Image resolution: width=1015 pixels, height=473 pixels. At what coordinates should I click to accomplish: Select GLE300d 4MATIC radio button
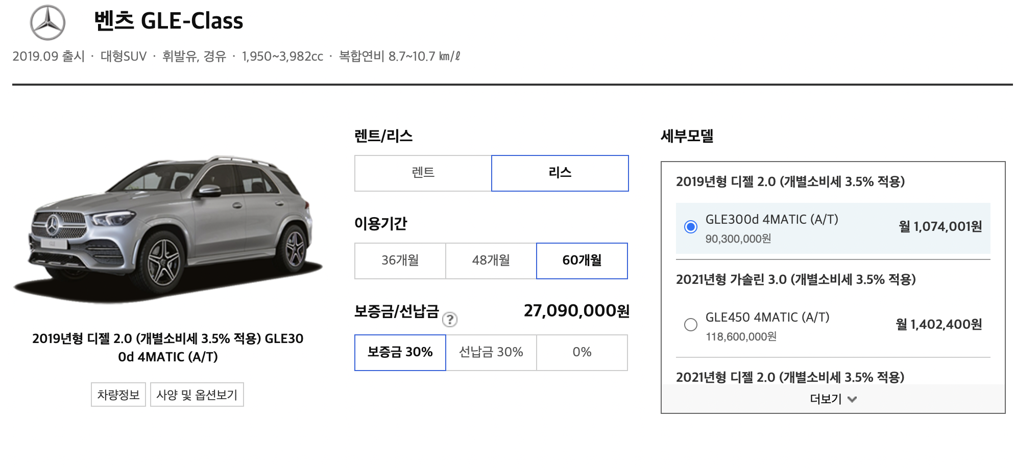tap(691, 227)
